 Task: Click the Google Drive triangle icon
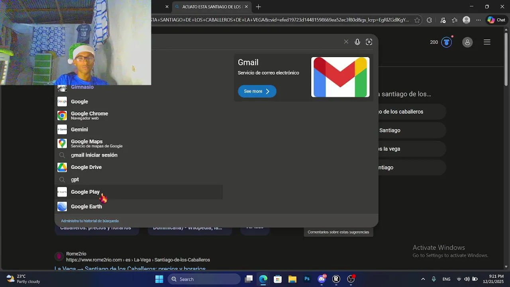pos(62,167)
